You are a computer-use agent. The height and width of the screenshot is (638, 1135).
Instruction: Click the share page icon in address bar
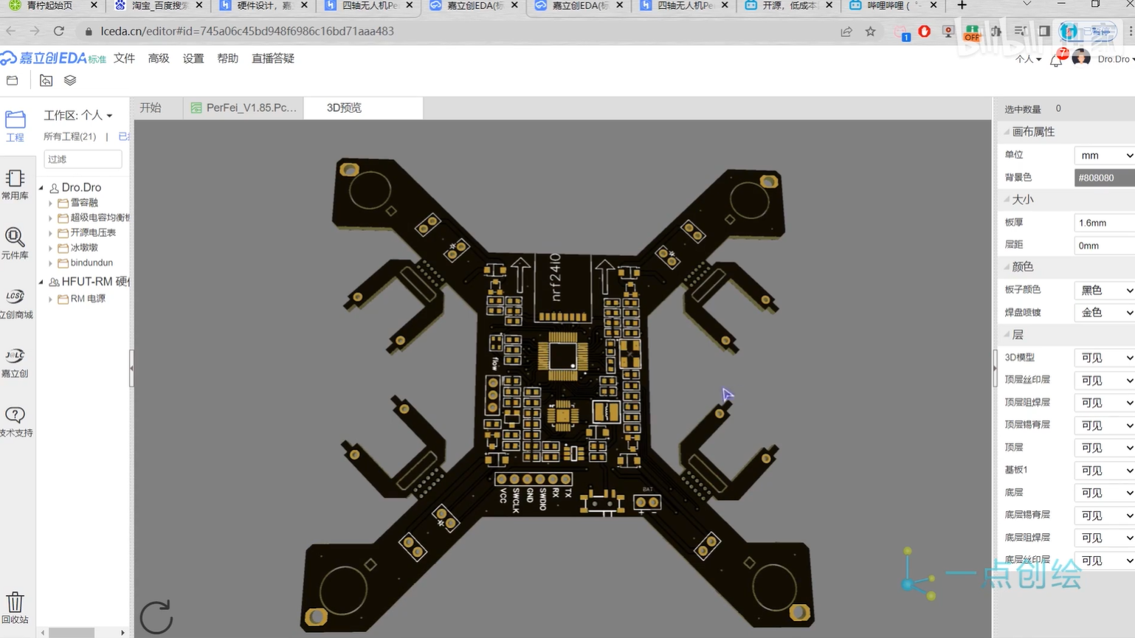[846, 32]
